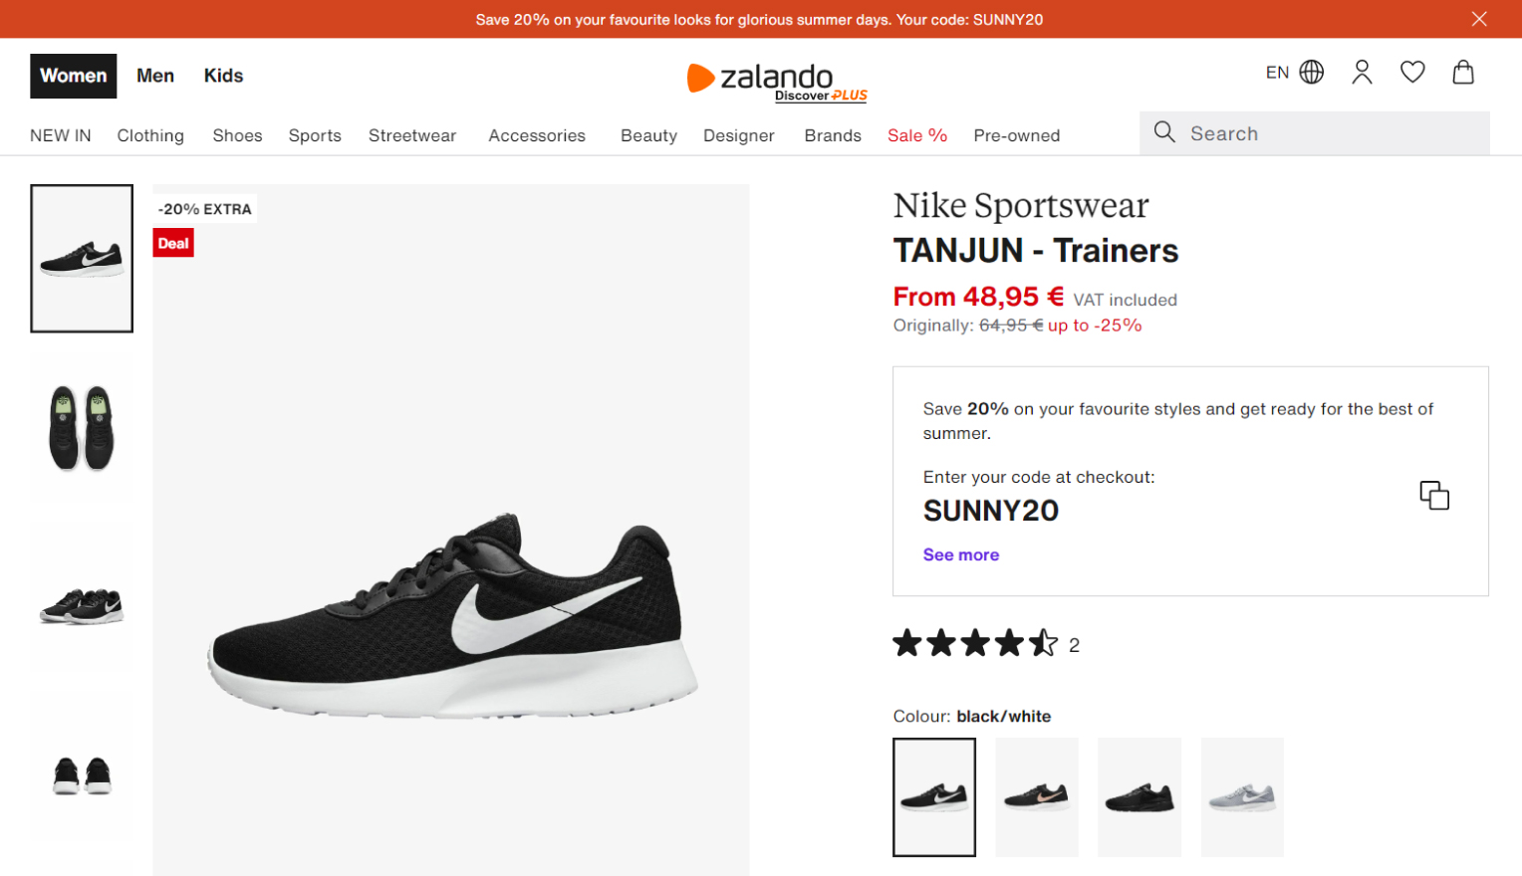Screen dimensions: 1522x876
Task: Click the See more link
Action: (960, 555)
